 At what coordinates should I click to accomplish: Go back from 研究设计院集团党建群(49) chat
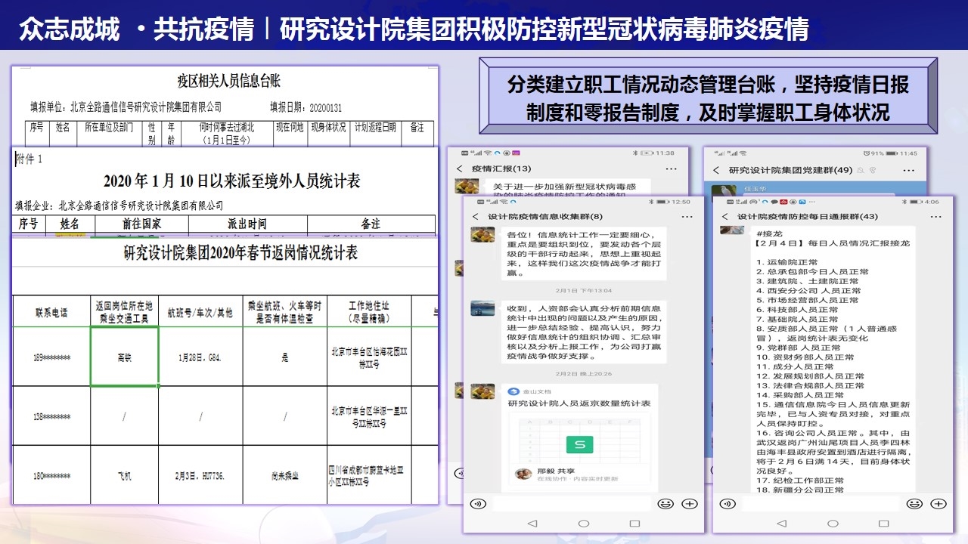[x=715, y=171]
